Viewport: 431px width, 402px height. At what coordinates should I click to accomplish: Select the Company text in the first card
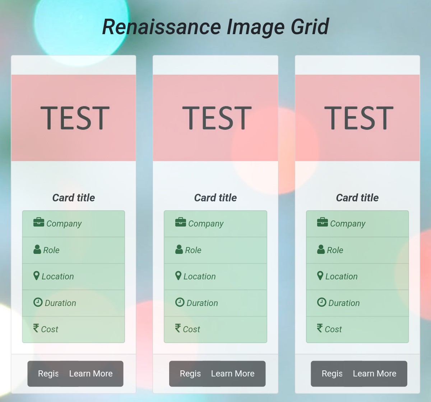pyautogui.click(x=64, y=224)
